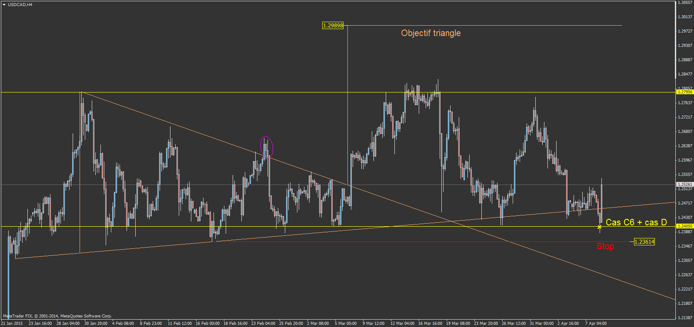Click the "7 Apr 04:00" time axis label
Image resolution: width=694 pixels, height=327 pixels.
(x=596, y=324)
